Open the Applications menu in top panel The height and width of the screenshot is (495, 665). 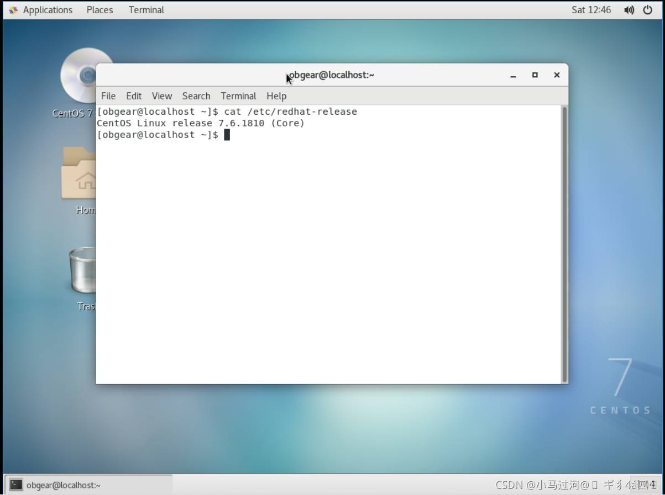tap(41, 10)
